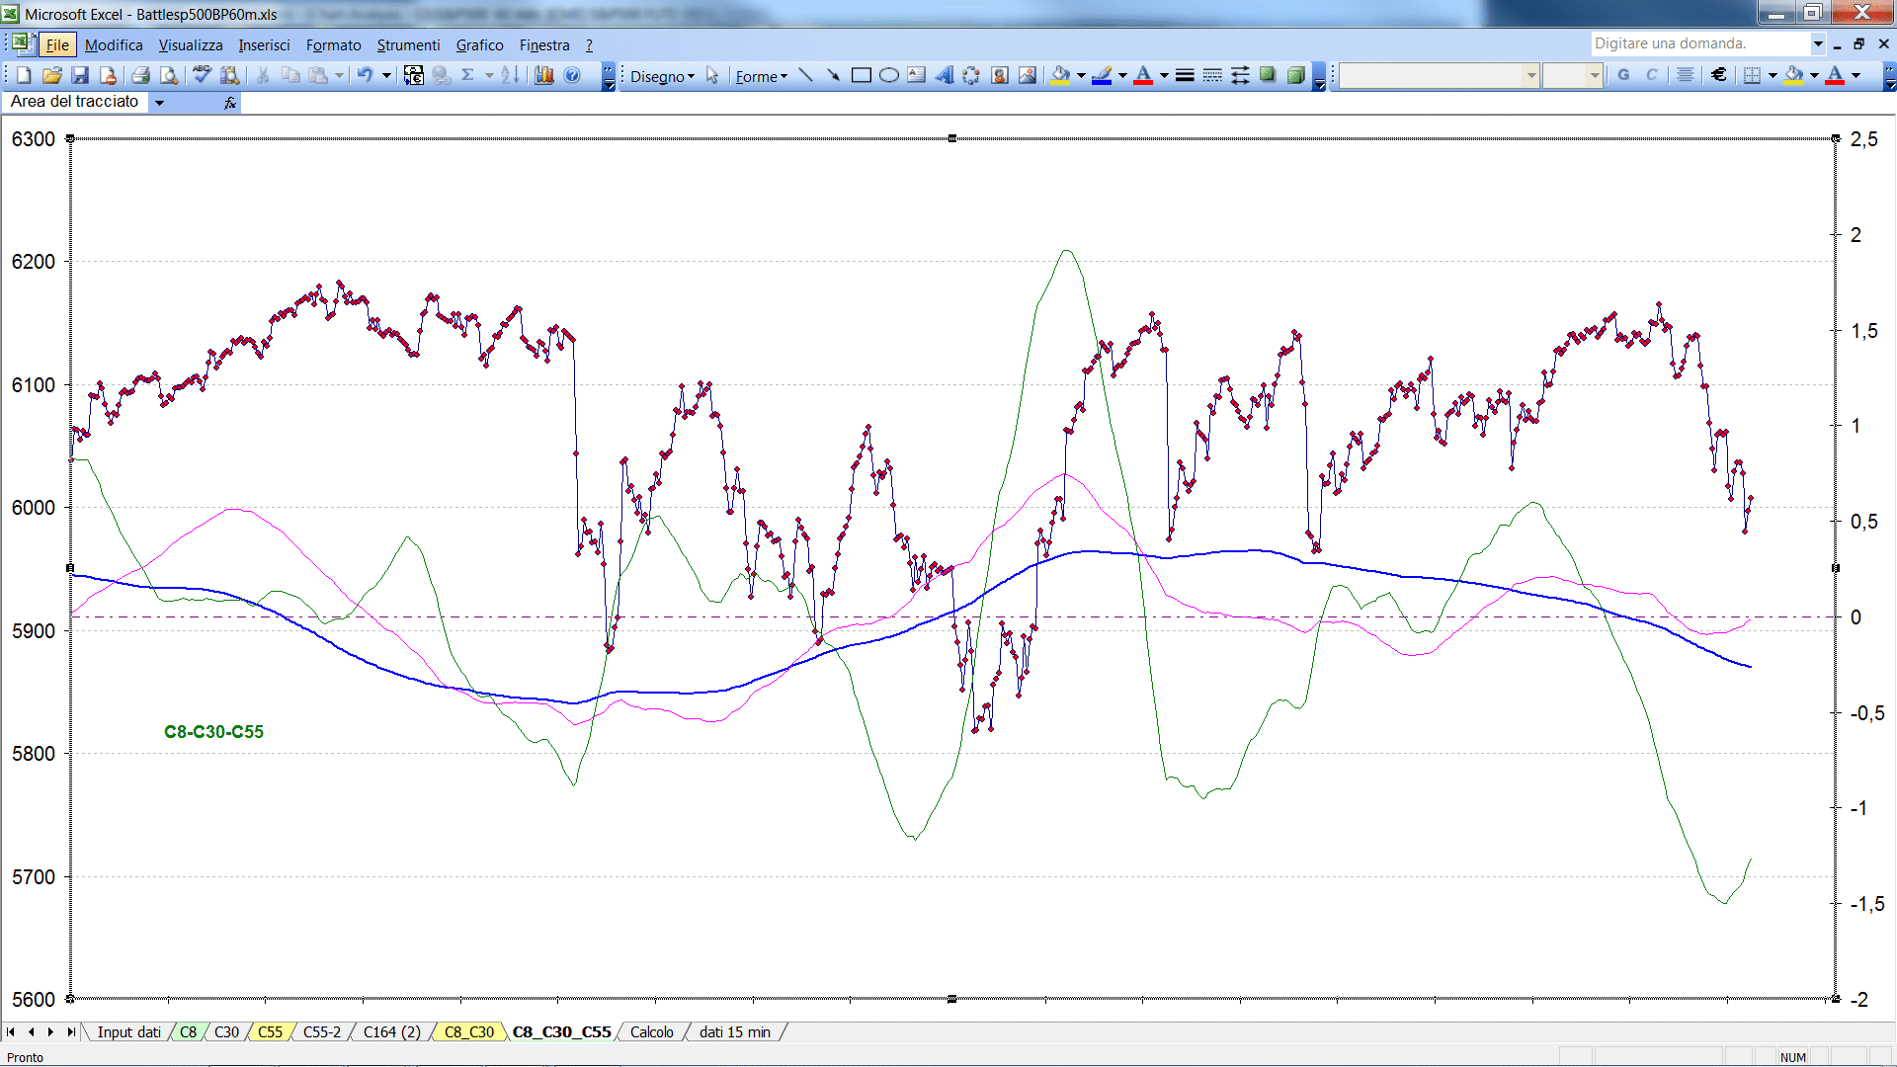
Task: Click the Print icon
Action: click(x=140, y=75)
